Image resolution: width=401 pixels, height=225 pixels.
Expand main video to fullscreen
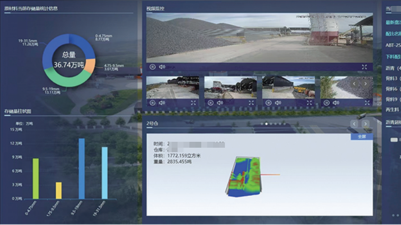coord(365,67)
